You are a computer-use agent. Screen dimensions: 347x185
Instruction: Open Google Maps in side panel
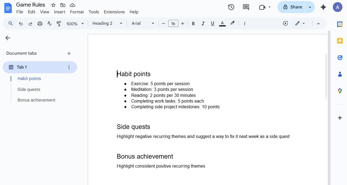pos(340,91)
